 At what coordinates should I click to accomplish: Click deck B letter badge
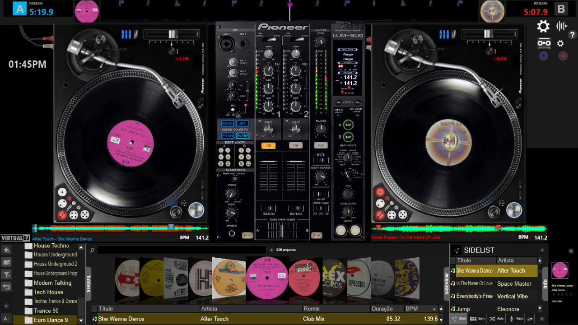(561, 9)
